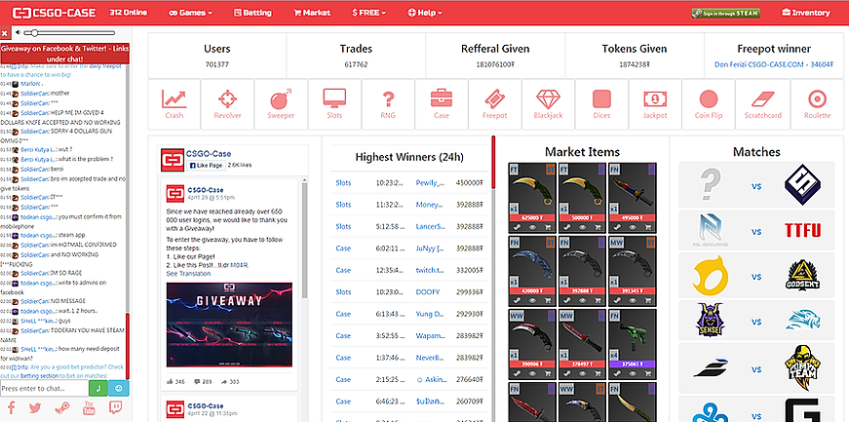Open the Crash game
The width and height of the screenshot is (849, 422).
click(x=174, y=104)
